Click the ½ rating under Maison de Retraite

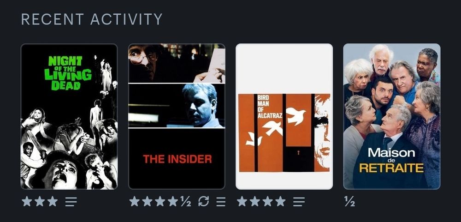[x=349, y=202]
